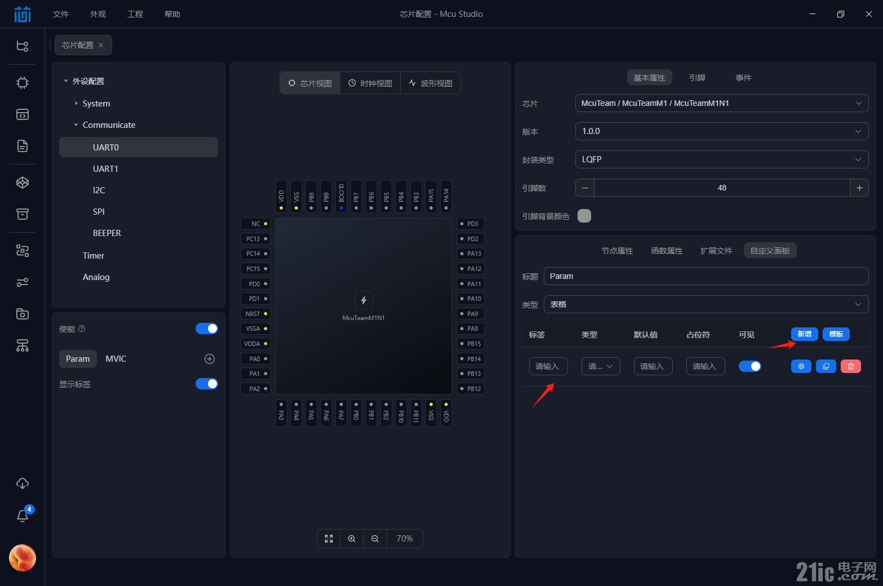Click the PA13 pin on chip

[471, 254]
